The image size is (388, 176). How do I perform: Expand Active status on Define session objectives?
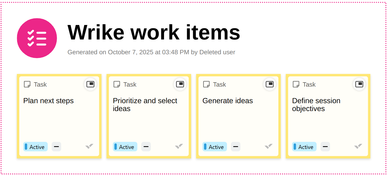click(x=304, y=147)
